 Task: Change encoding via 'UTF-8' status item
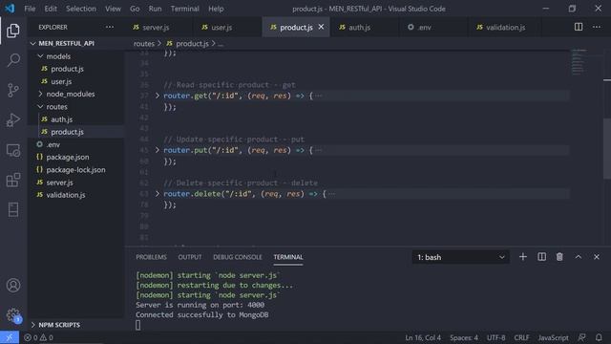pos(495,337)
